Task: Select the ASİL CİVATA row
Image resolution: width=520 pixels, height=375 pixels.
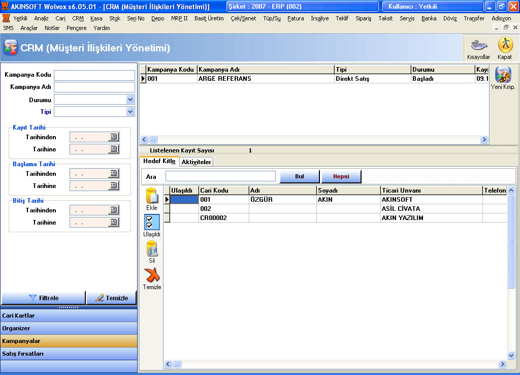Action: [336, 209]
